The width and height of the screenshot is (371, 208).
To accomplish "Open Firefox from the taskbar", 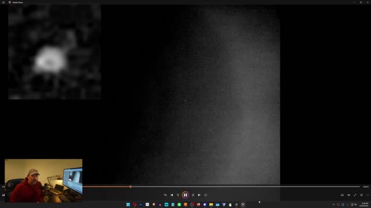I will [x=198, y=205].
